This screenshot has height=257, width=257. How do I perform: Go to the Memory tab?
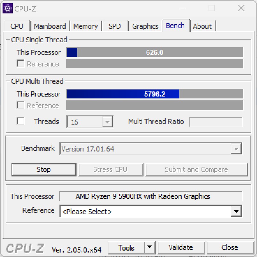[x=85, y=26]
